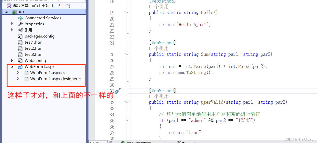Image resolution: width=317 pixels, height=143 pixels.
Task: Click 'return "true";' on line 37
Action: [186, 133]
